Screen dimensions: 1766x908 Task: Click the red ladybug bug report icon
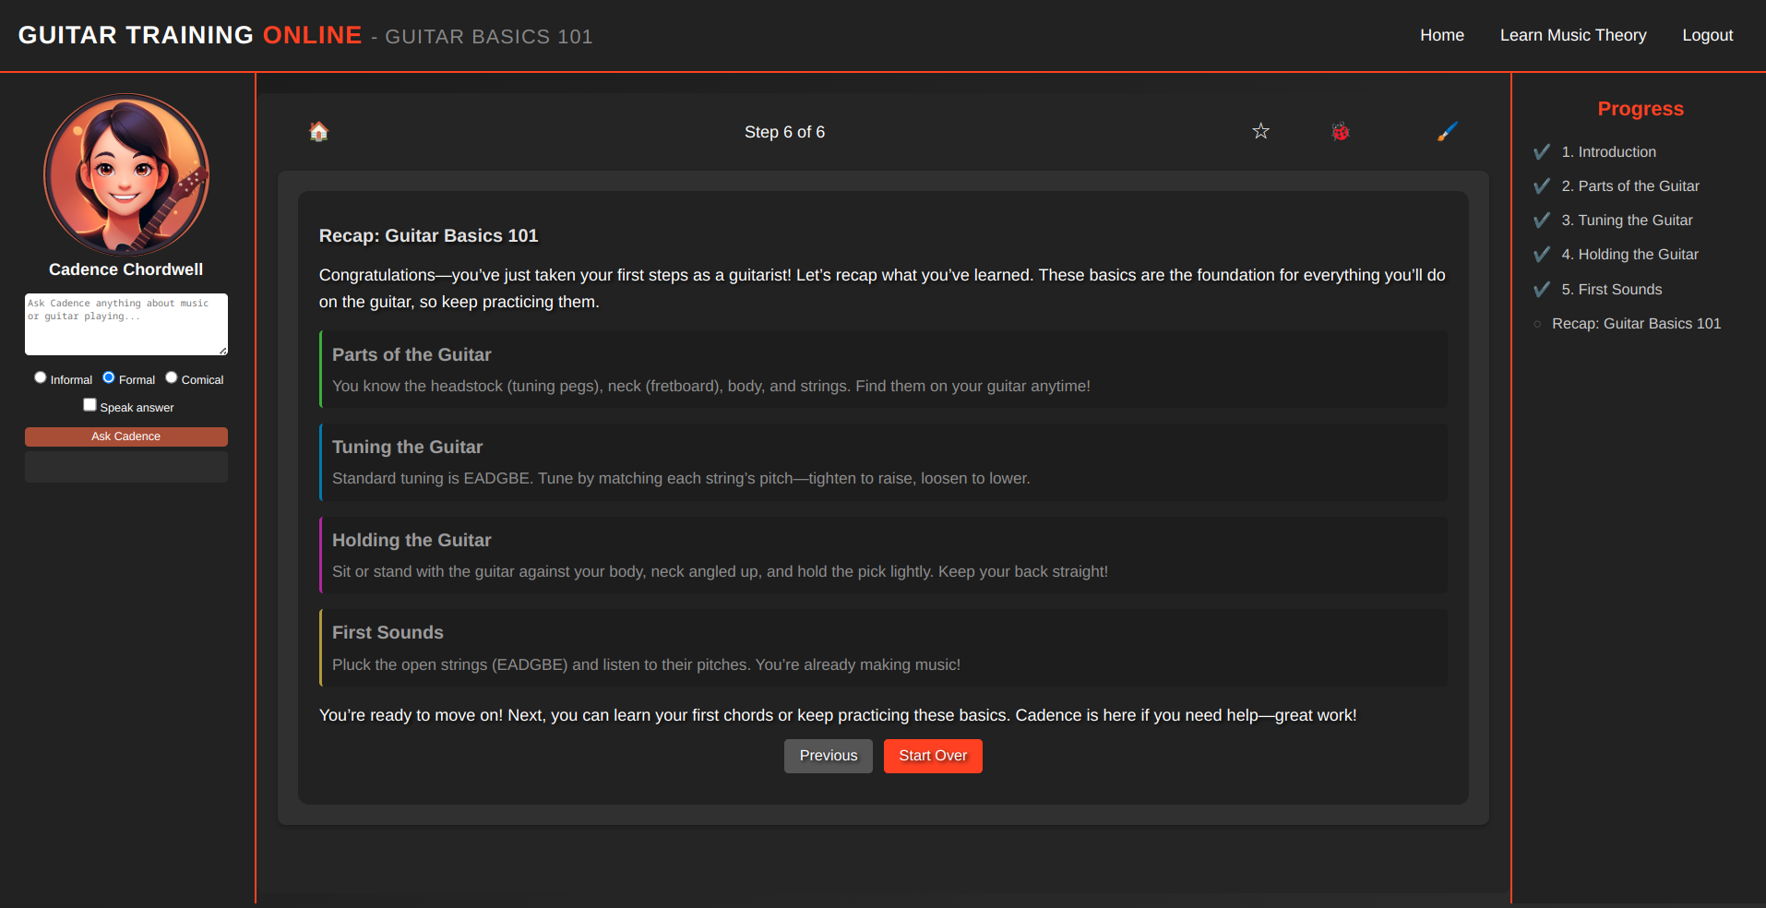coord(1340,132)
